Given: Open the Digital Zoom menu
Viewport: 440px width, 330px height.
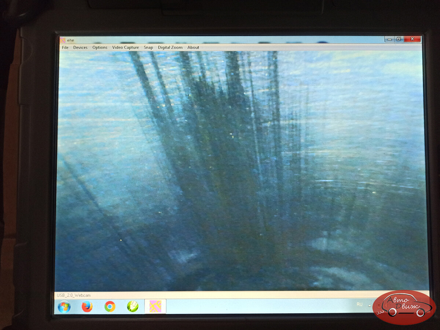Looking at the screenshot, I should (x=170, y=48).
